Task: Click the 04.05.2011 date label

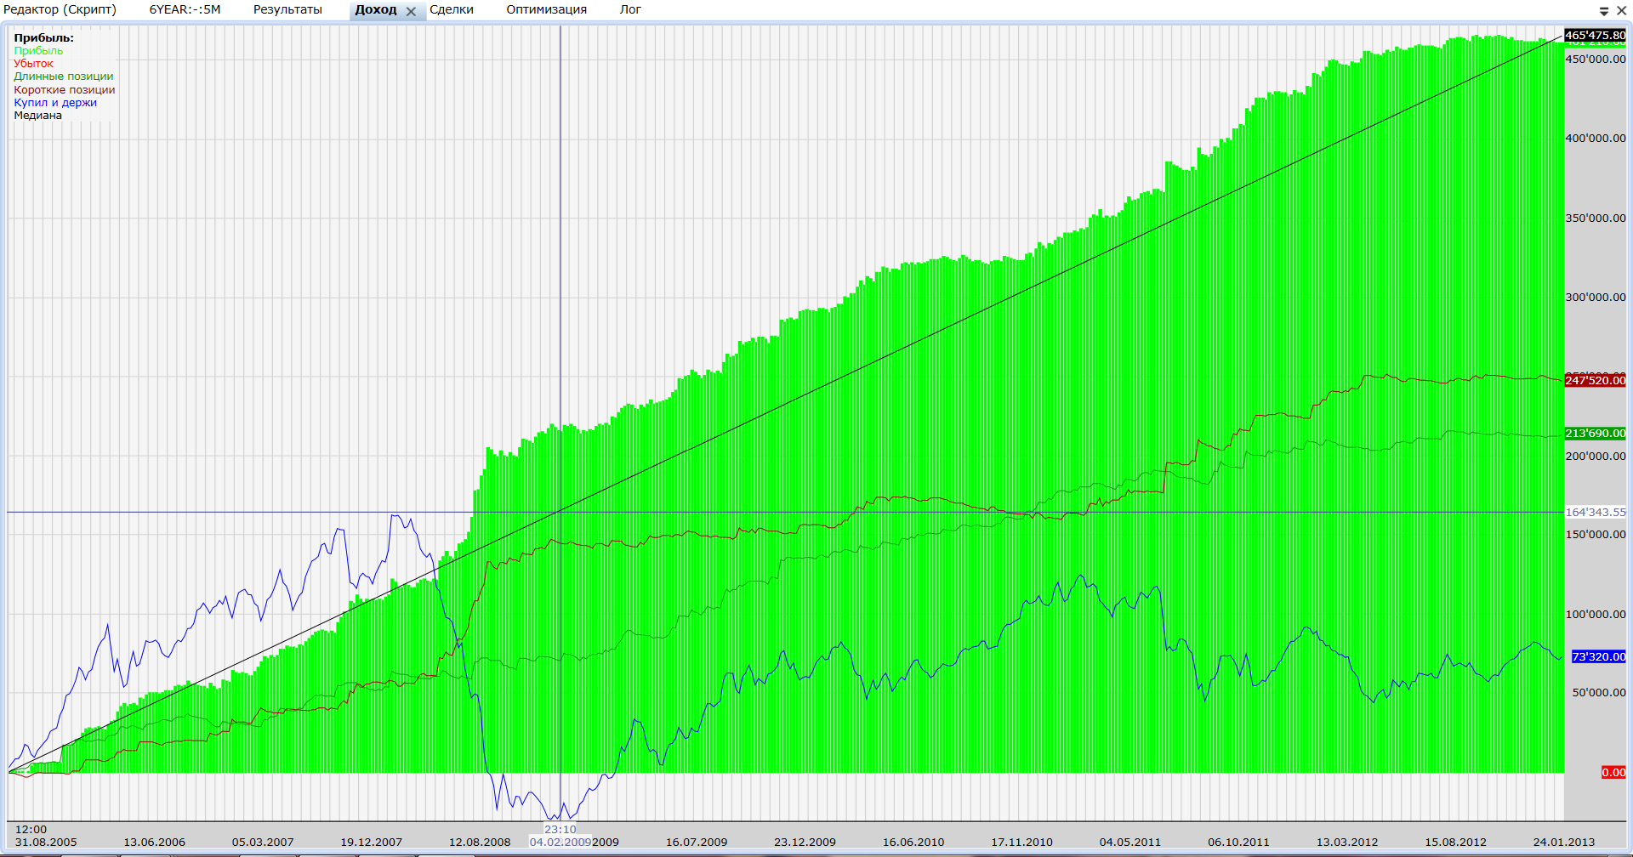Action: (x=1130, y=843)
